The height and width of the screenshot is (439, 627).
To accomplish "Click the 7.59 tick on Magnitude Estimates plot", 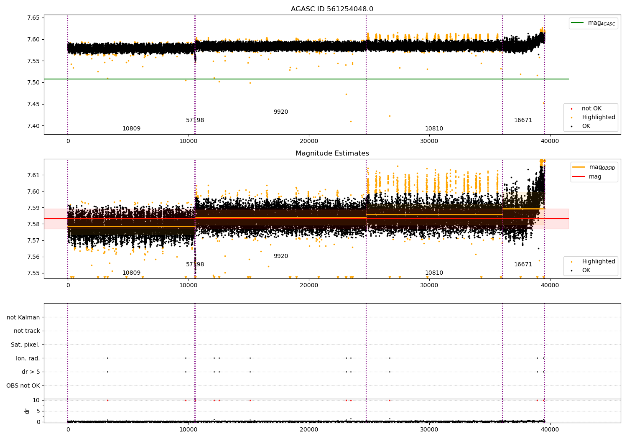I will pyautogui.click(x=33, y=208).
